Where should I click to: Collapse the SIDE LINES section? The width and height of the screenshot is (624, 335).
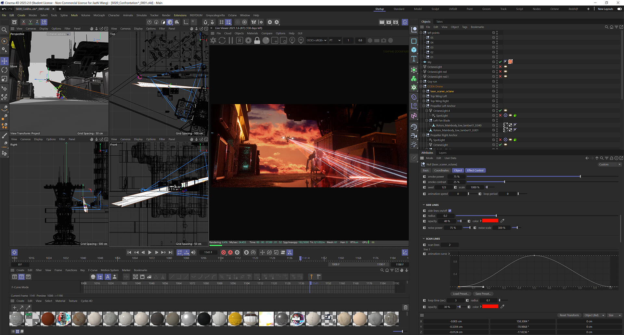click(x=423, y=205)
